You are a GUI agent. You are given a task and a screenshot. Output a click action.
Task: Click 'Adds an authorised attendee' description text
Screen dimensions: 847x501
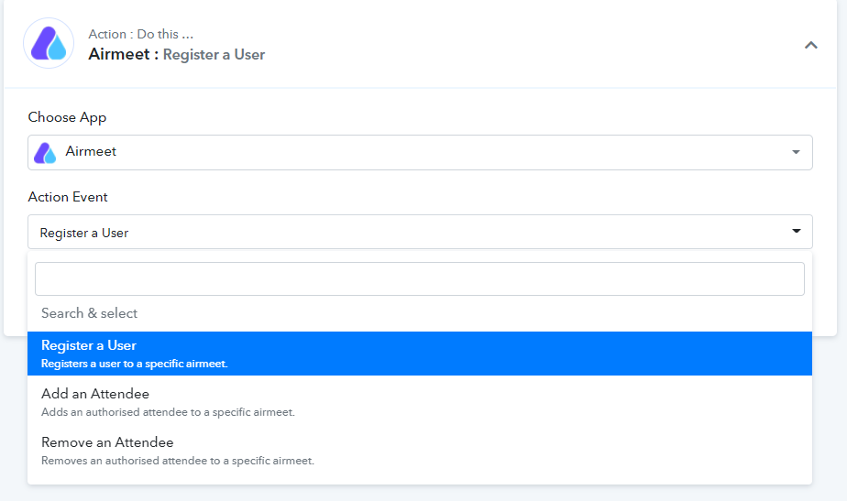pyautogui.click(x=168, y=412)
